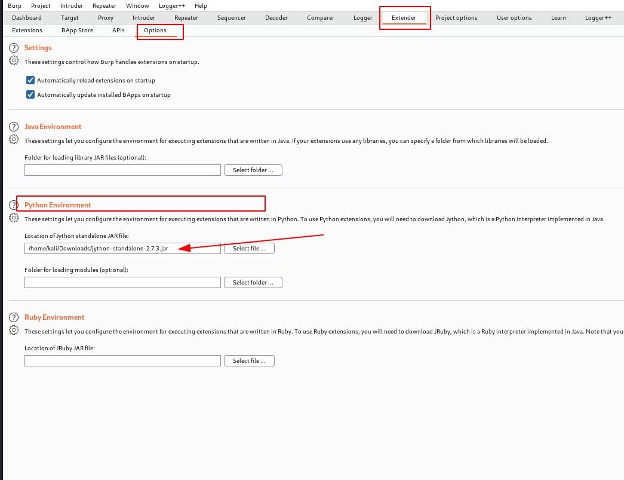
Task: Click the Python Environment heading
Action: coord(58,205)
